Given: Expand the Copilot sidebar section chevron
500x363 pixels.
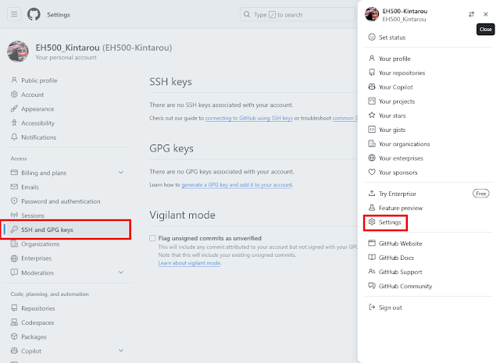Looking at the screenshot, I should 121,351.
